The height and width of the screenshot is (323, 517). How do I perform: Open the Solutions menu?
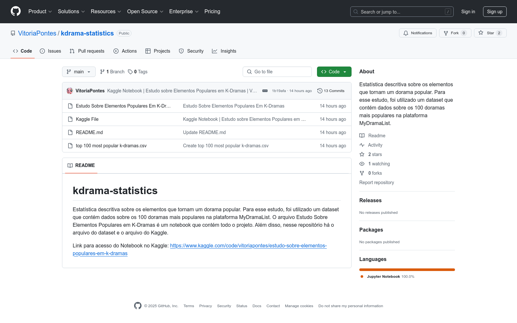click(71, 11)
